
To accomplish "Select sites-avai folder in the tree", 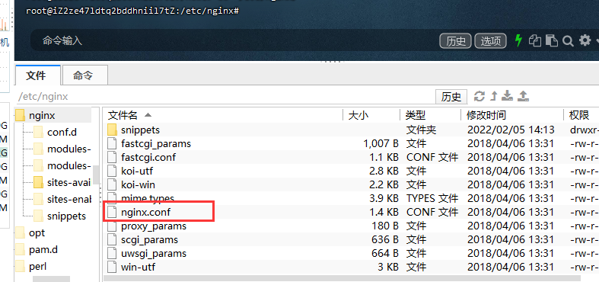I will 69,182.
